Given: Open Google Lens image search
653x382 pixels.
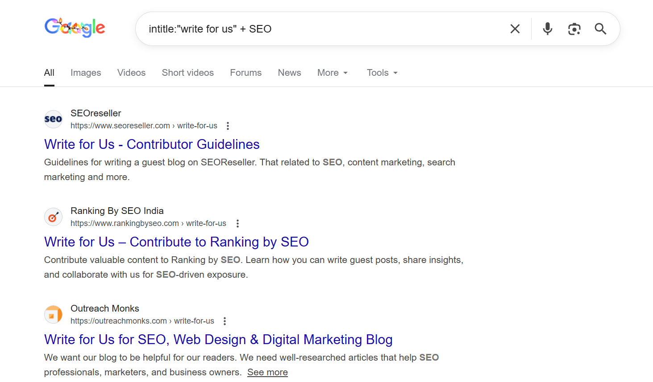Looking at the screenshot, I should tap(574, 29).
